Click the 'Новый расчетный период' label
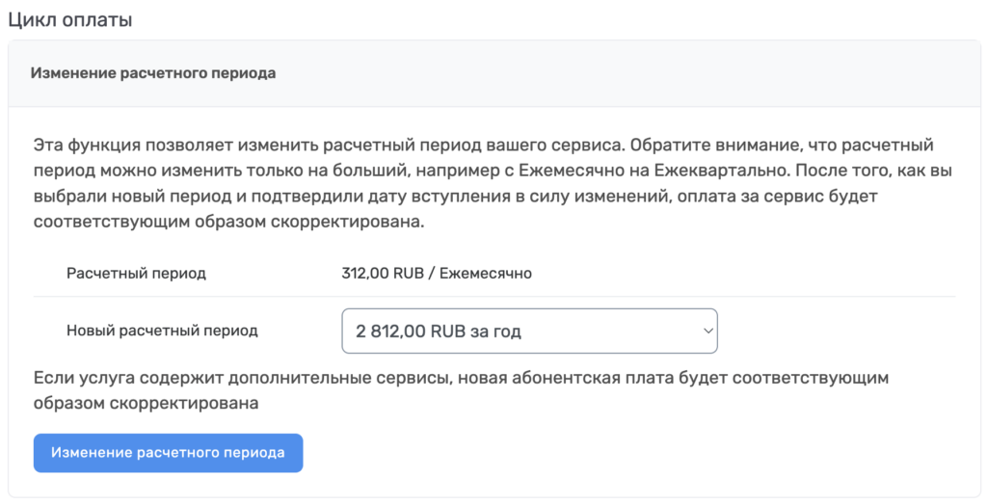 click(162, 331)
